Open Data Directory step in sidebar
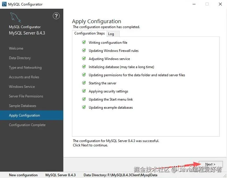Screen dimensions: 227x178 [x=20, y=58]
